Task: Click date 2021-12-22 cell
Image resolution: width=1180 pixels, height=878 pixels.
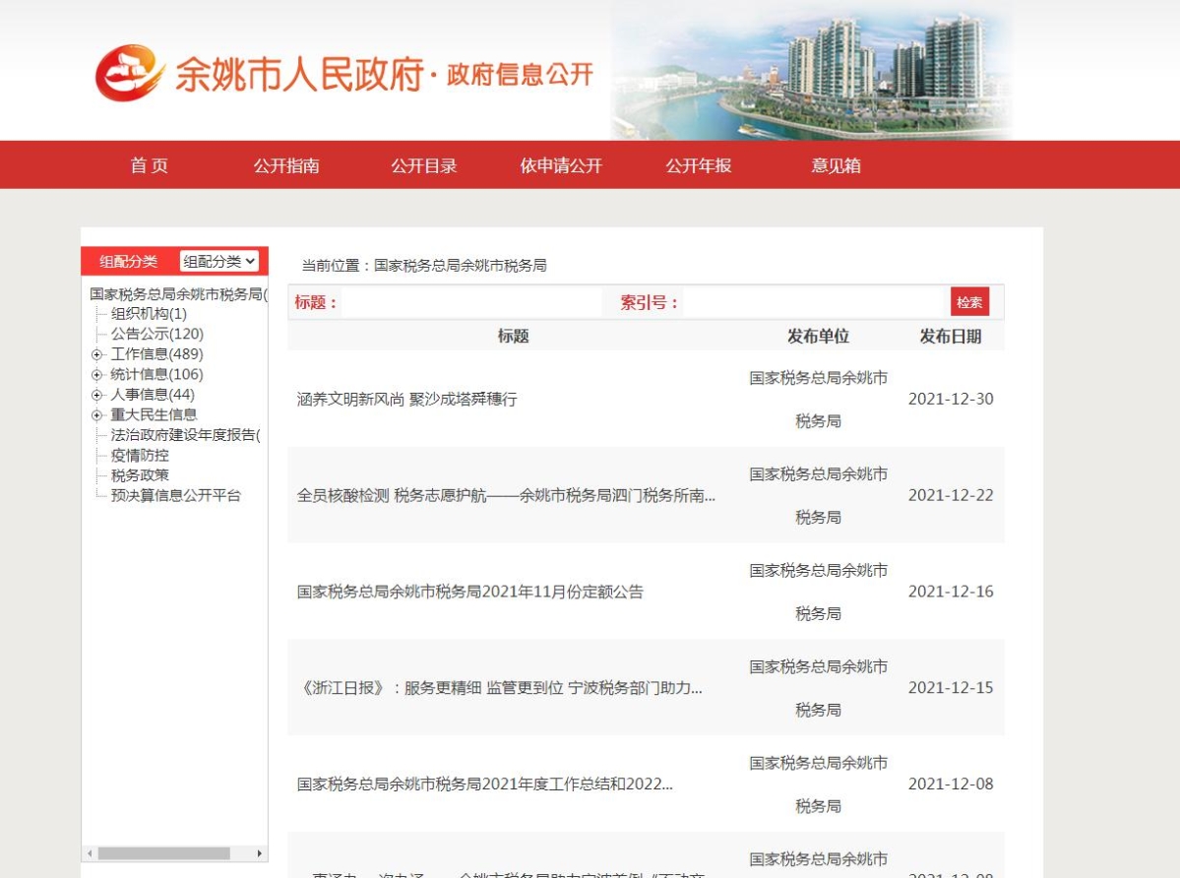Action: pyautogui.click(x=951, y=496)
